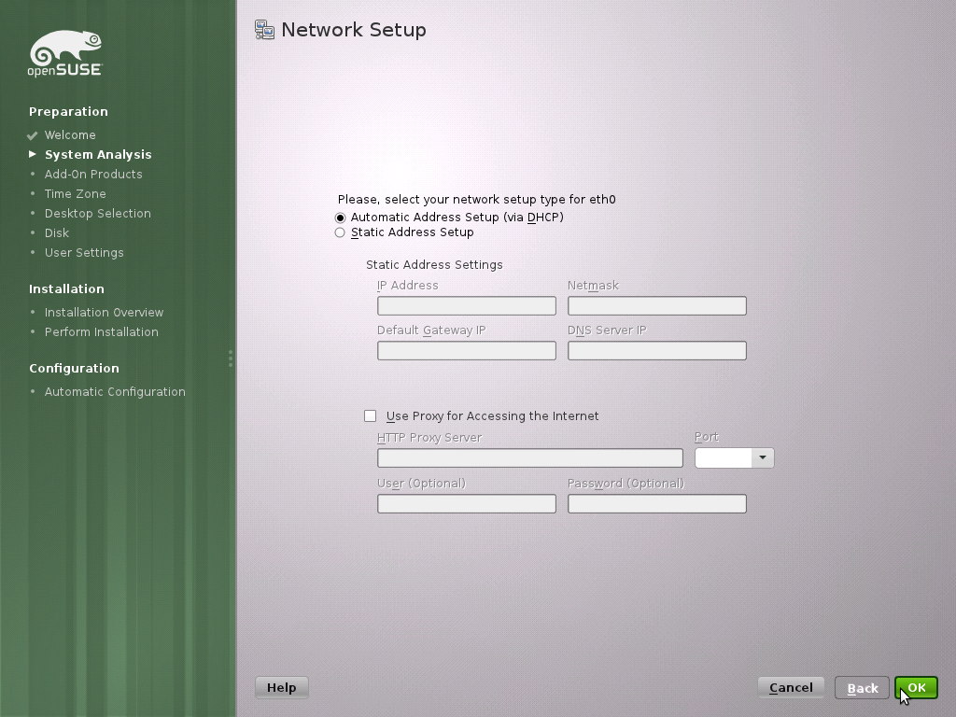Image resolution: width=956 pixels, height=717 pixels.
Task: Click Desktop Selection step in sidebar
Action: (x=97, y=214)
